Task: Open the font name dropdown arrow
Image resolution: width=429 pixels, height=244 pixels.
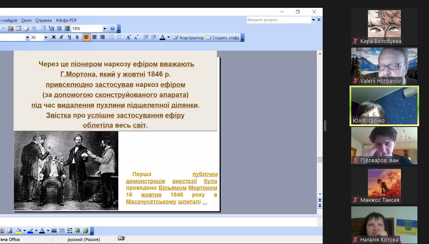Action: (x=27, y=38)
